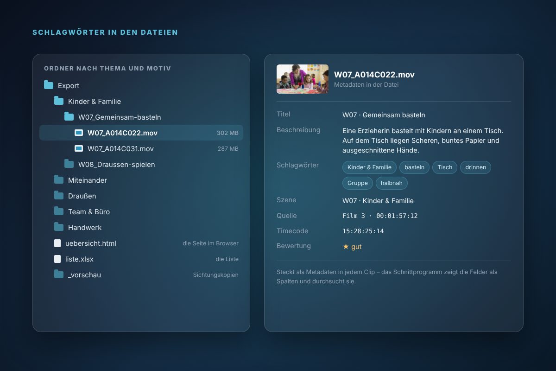Viewport: 556px width, 371px height.
Task: Click the W07_A014C031.mov clip icon
Action: point(79,148)
